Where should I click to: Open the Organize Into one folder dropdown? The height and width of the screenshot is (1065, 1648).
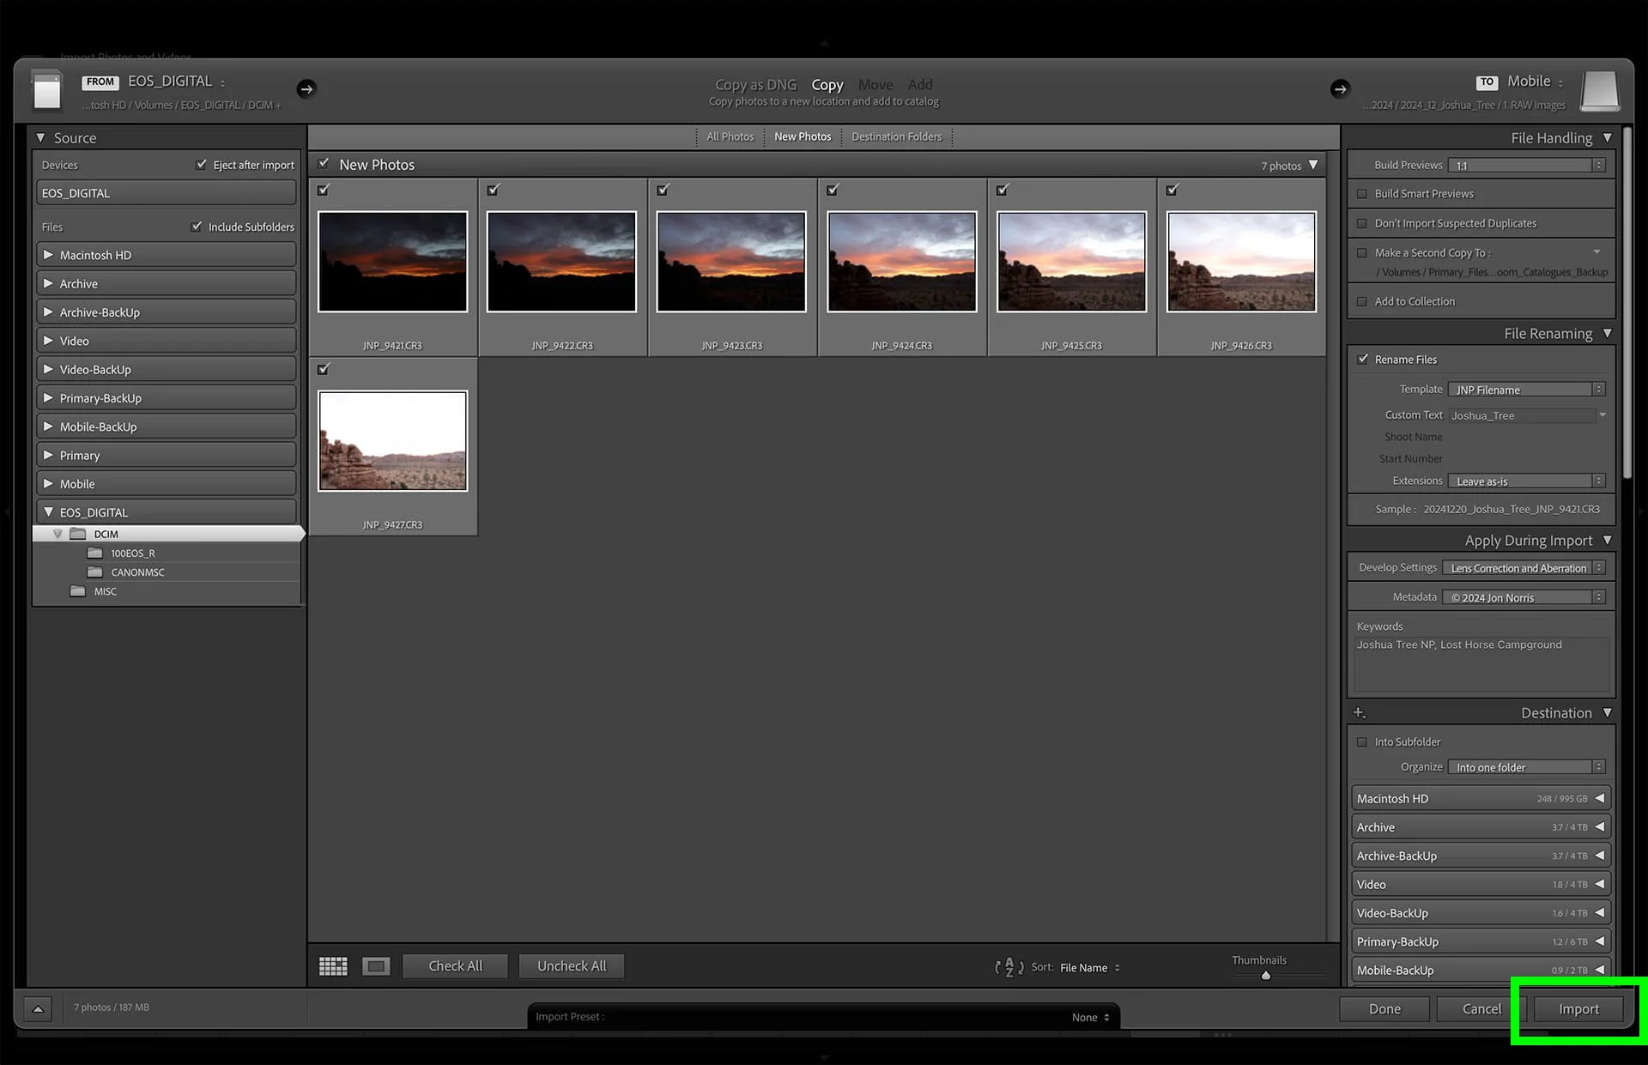click(x=1525, y=767)
